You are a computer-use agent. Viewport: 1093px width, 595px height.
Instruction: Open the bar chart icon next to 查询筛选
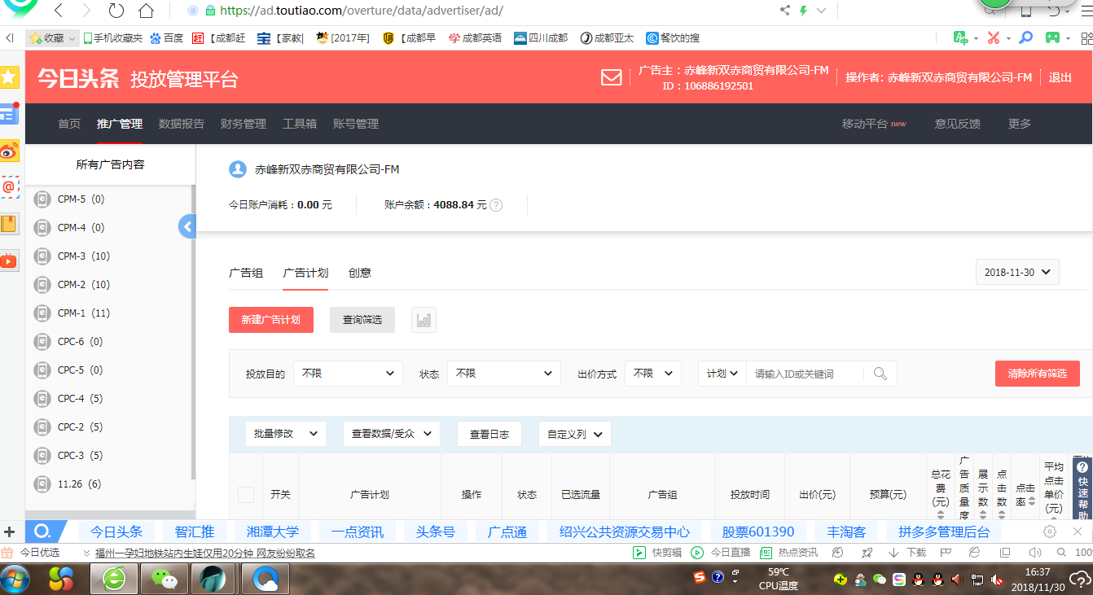tap(424, 320)
